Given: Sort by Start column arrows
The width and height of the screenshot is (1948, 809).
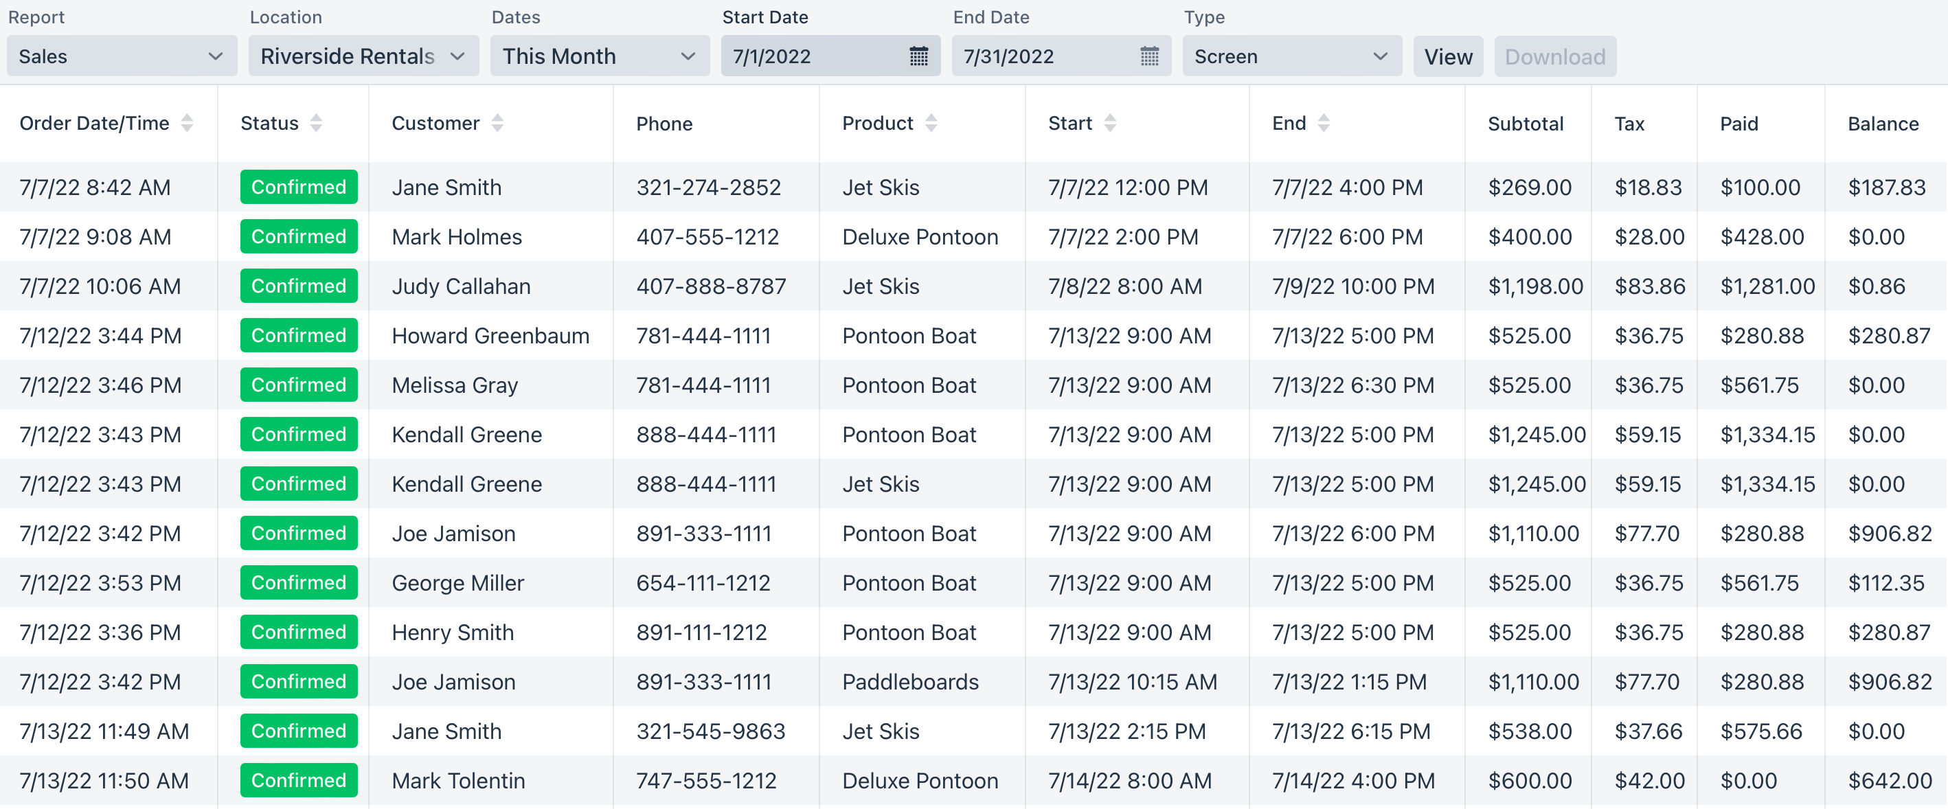Looking at the screenshot, I should point(1109,123).
